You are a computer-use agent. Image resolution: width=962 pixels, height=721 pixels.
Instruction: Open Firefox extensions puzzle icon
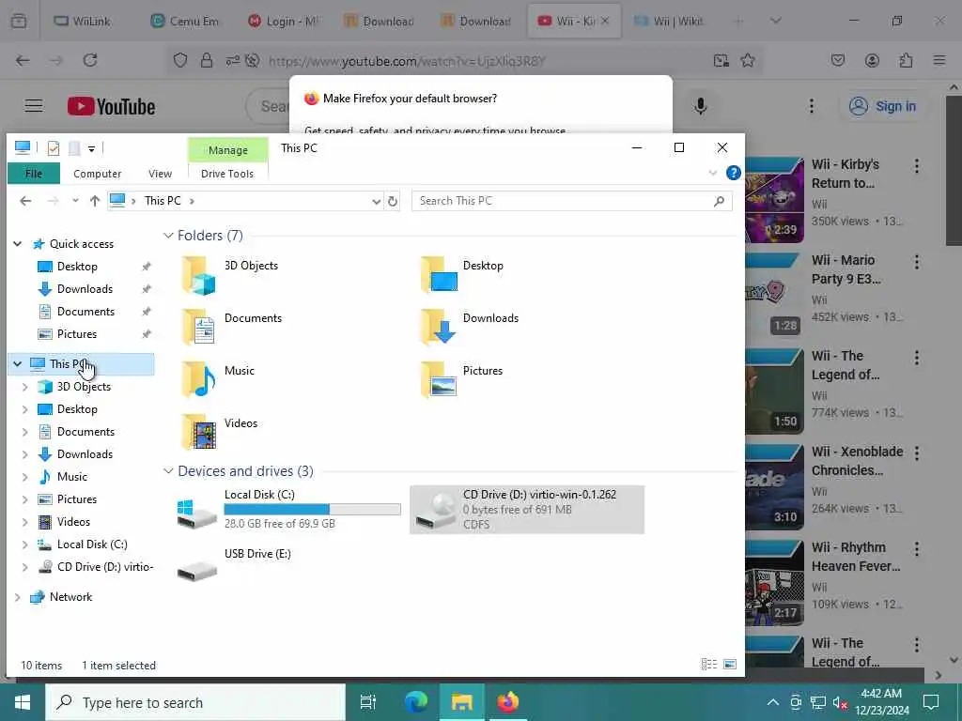click(906, 60)
